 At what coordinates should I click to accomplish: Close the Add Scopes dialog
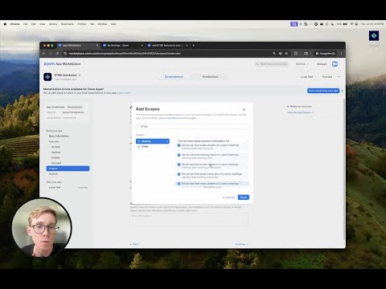pyautogui.click(x=244, y=109)
